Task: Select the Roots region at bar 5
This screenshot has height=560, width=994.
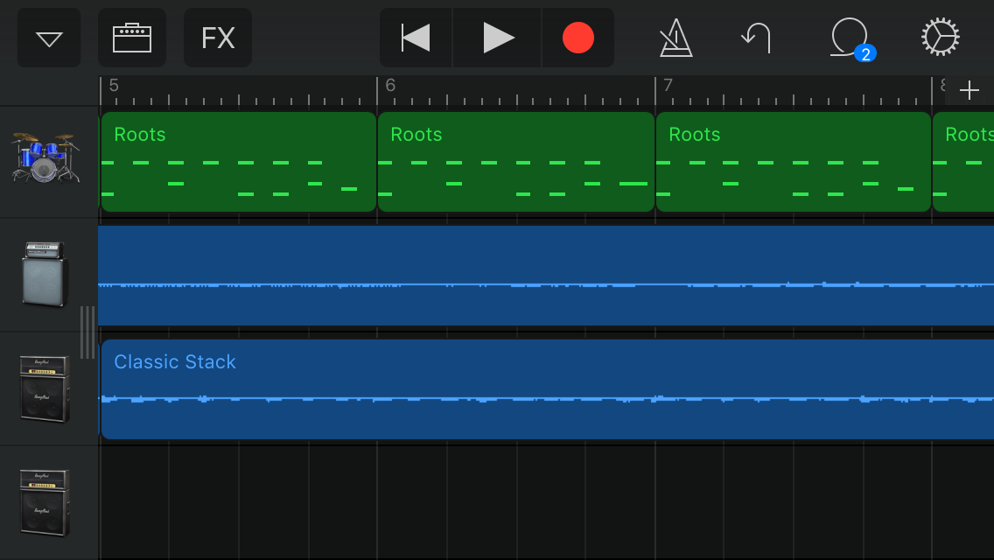Action: click(x=238, y=162)
